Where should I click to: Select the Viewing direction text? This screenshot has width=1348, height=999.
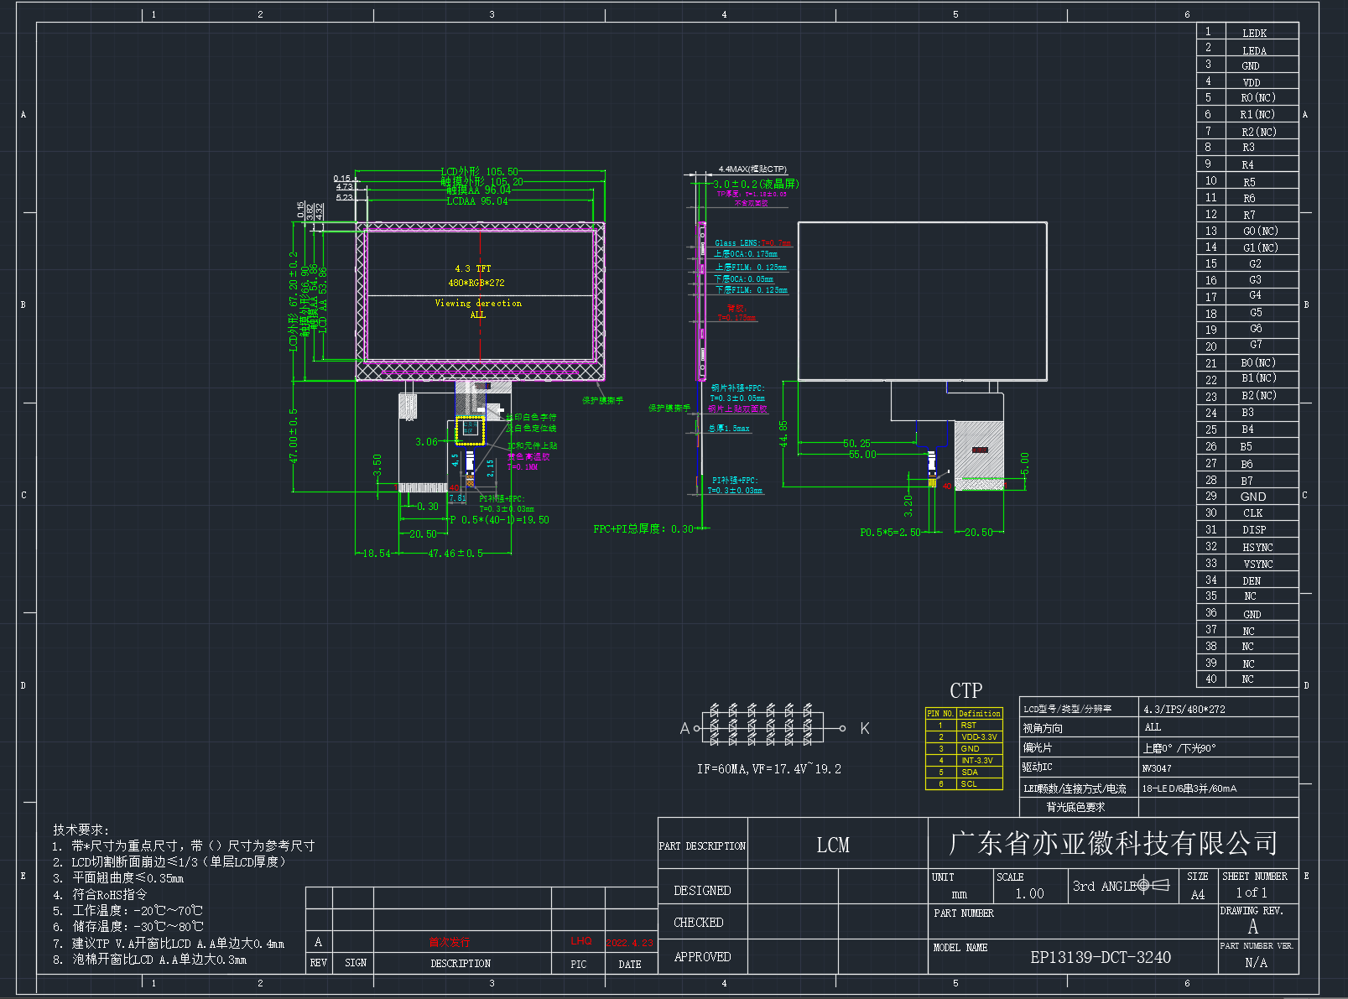coord(478,303)
